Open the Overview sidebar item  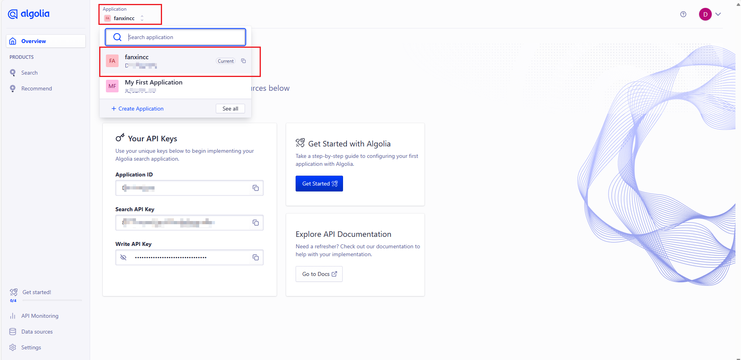(x=46, y=41)
